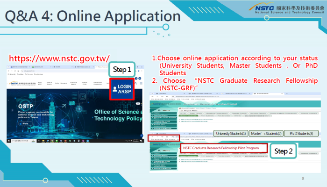Viewport: 327px width, 187px height.
Task: Select the Reward & Grants tab in the upper portal
Action: [x=239, y=113]
